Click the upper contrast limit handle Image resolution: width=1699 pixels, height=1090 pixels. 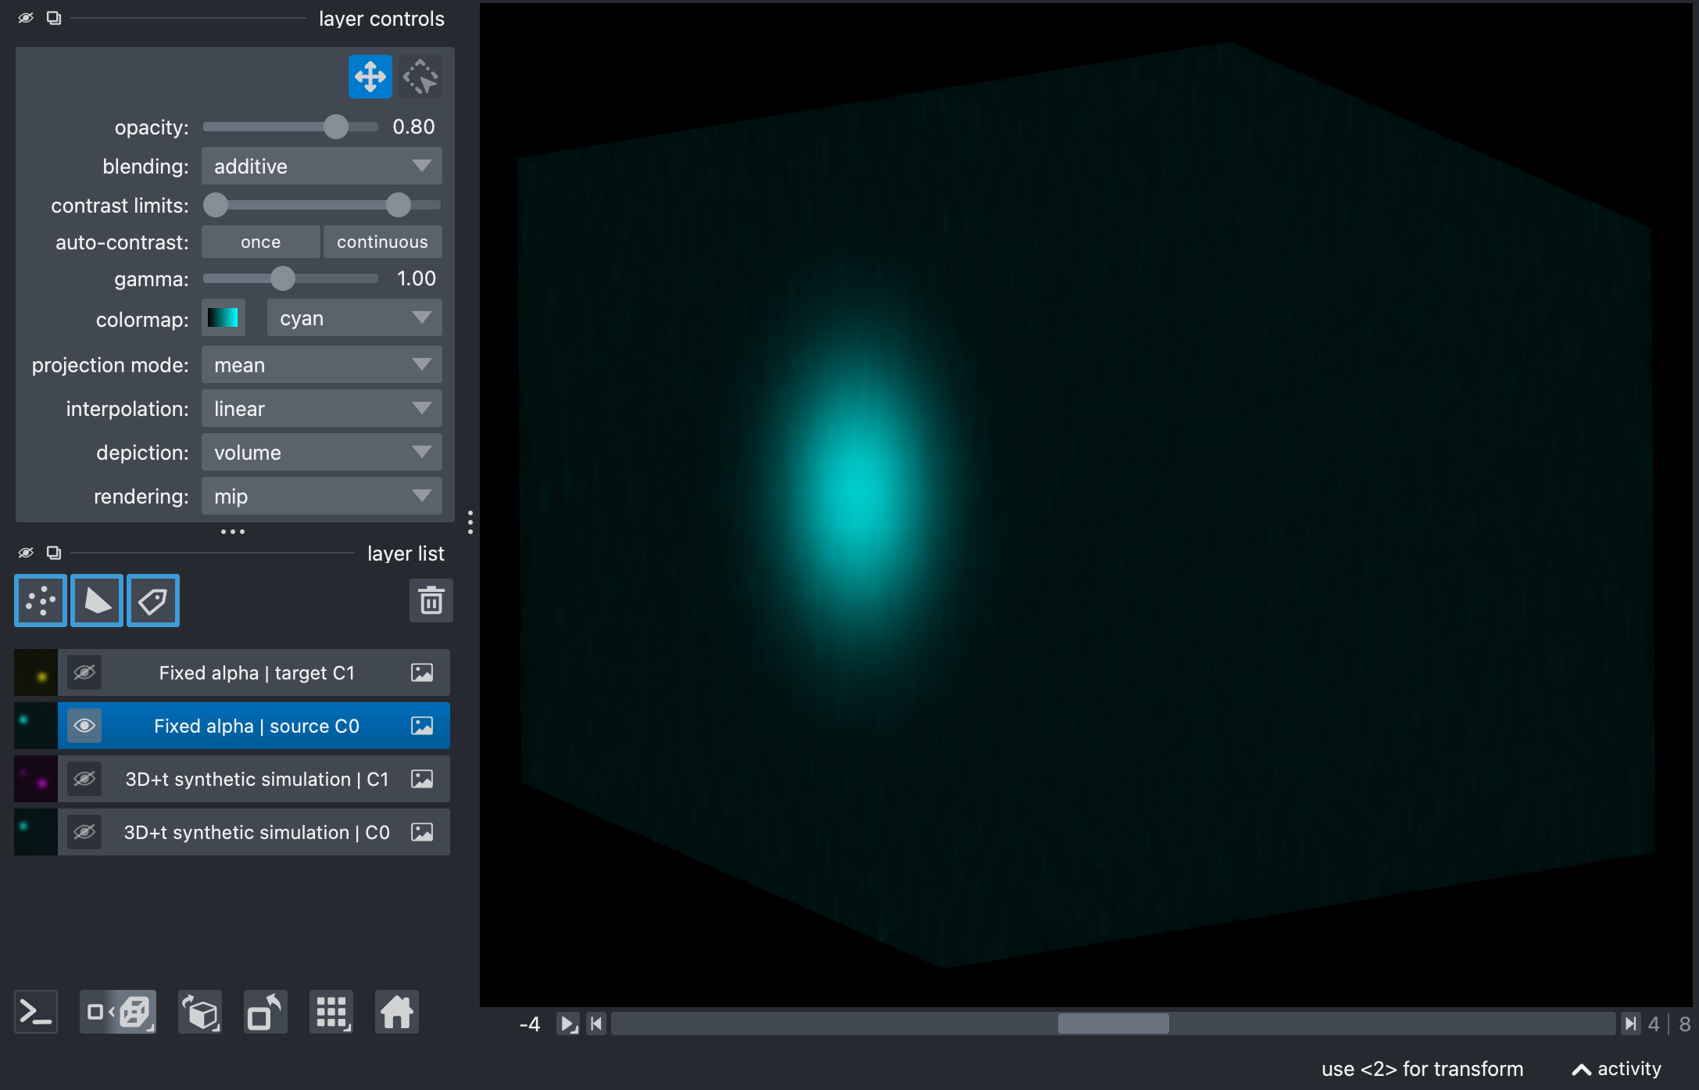(399, 205)
